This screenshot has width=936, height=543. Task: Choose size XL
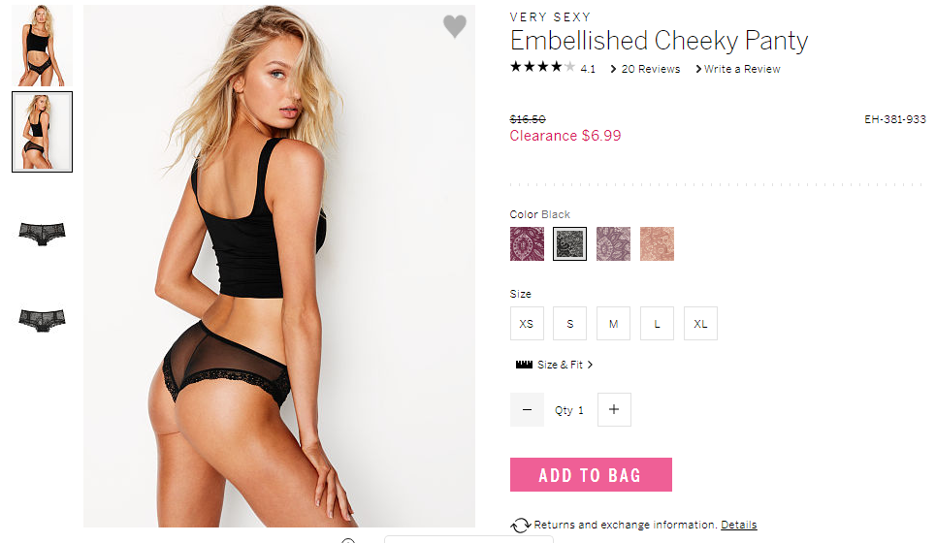point(701,324)
